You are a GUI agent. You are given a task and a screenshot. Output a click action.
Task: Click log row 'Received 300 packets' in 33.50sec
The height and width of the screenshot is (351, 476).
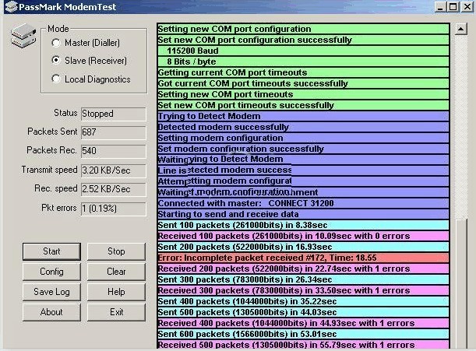(303, 291)
